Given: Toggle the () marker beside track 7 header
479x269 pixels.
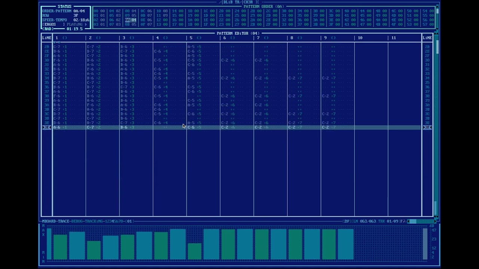Looking at the screenshot, I should (266, 38).
